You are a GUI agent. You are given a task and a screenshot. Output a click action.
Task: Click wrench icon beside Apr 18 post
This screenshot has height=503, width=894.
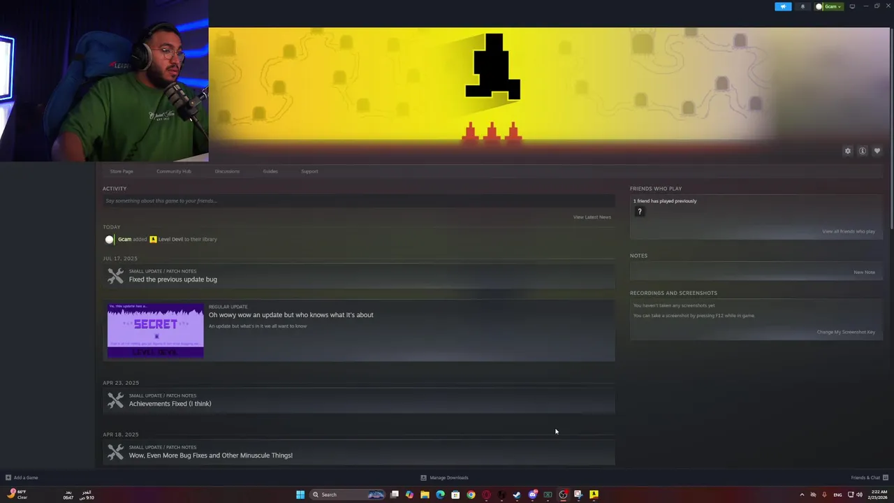(115, 452)
